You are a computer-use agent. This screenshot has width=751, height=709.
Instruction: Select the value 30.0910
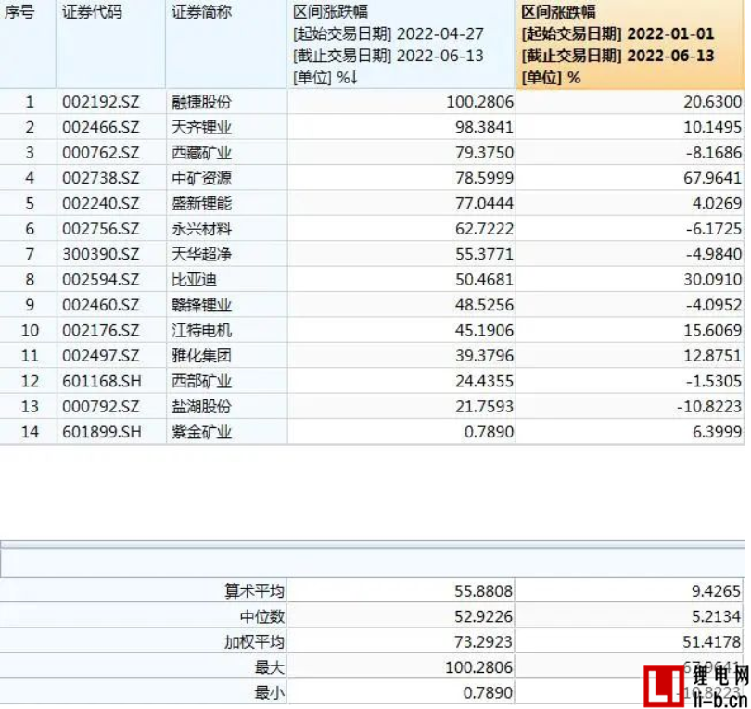(713, 280)
